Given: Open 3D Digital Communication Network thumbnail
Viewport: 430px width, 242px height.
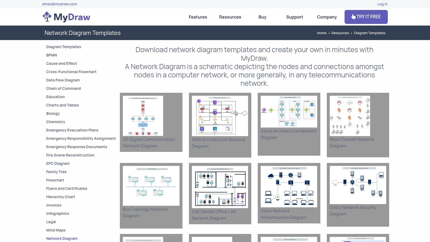Looking at the screenshot, I should [x=143, y=116].
